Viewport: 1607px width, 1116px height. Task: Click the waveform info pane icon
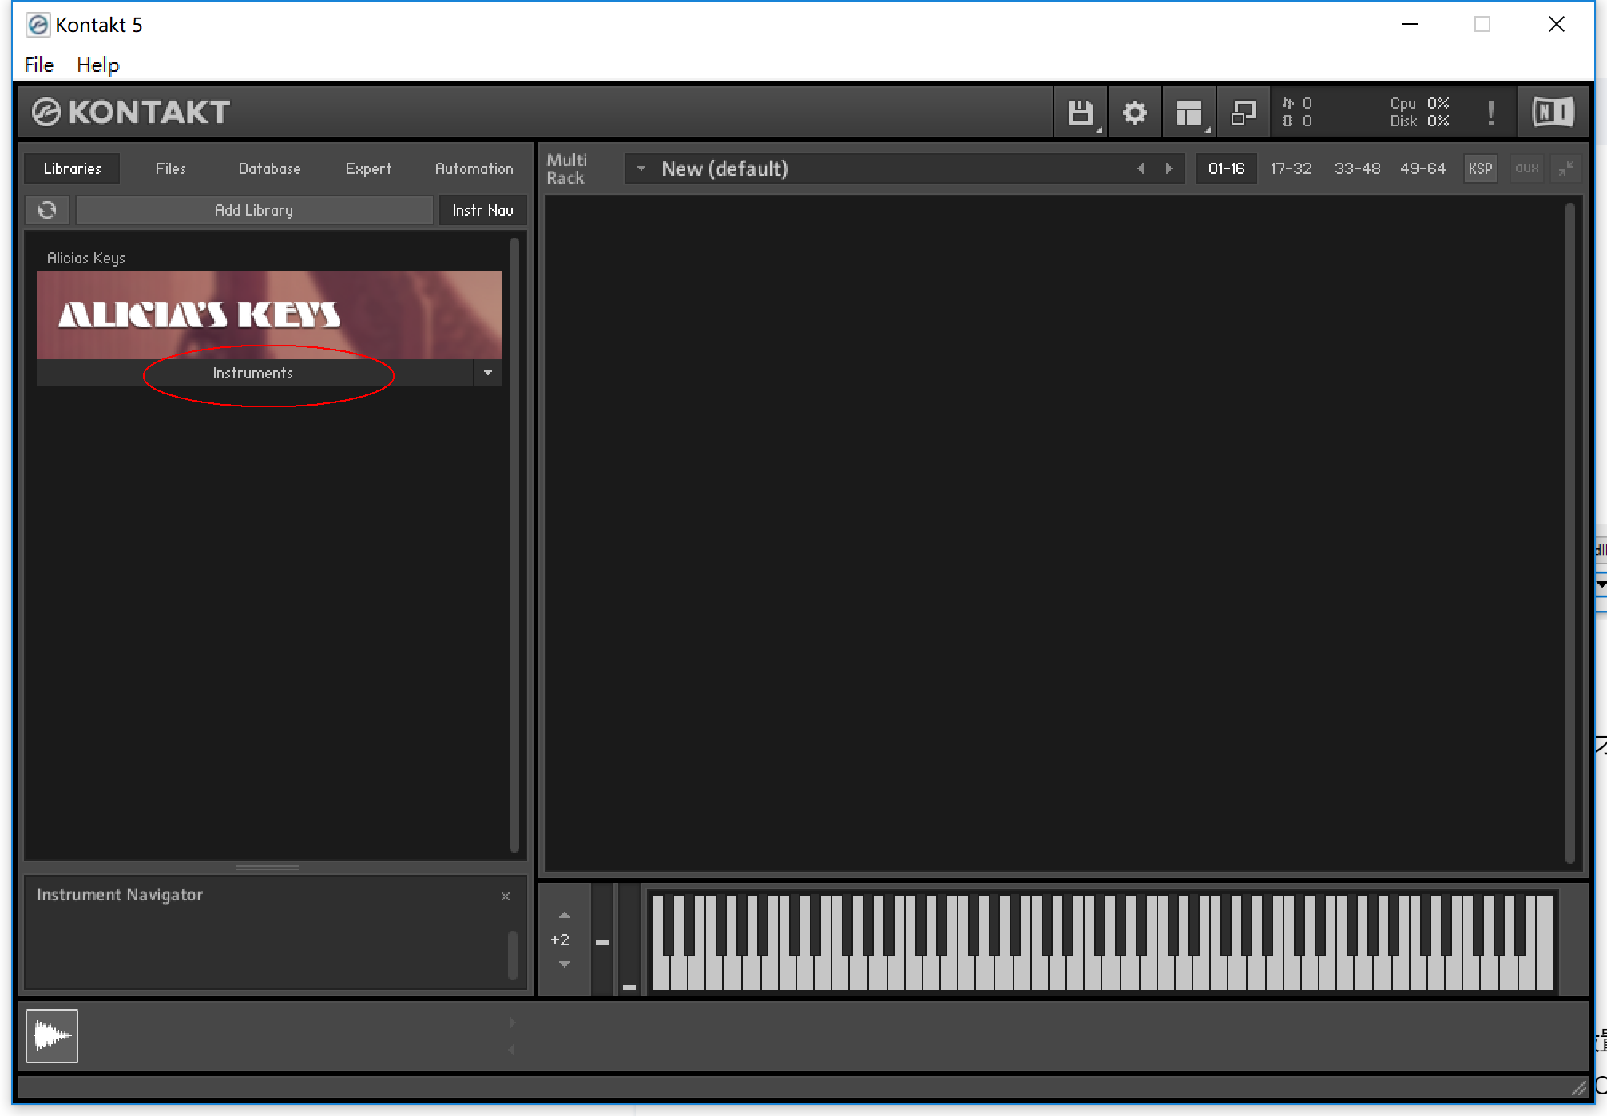[52, 1036]
